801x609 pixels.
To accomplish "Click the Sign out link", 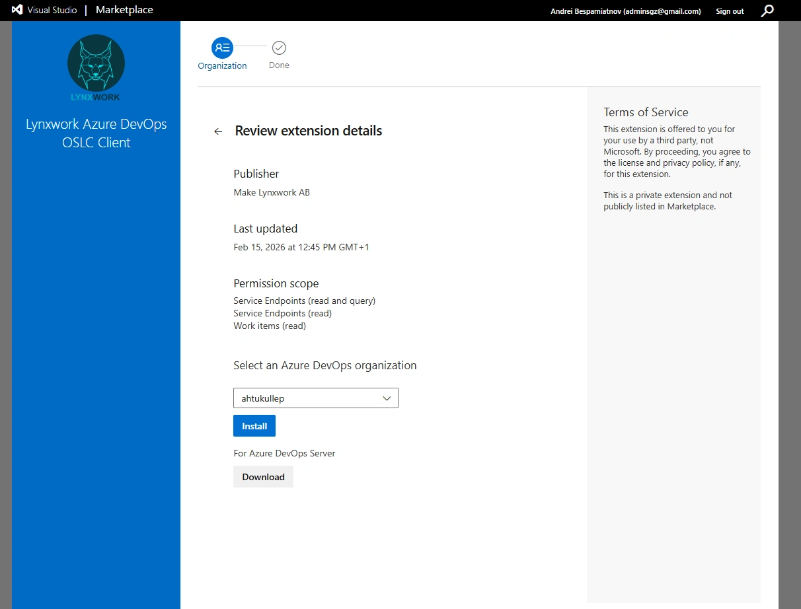I will click(x=730, y=11).
